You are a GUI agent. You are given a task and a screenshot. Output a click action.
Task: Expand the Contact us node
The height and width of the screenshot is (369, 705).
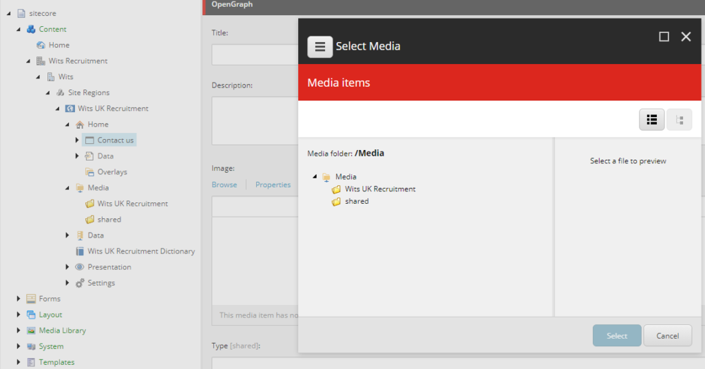(x=77, y=140)
